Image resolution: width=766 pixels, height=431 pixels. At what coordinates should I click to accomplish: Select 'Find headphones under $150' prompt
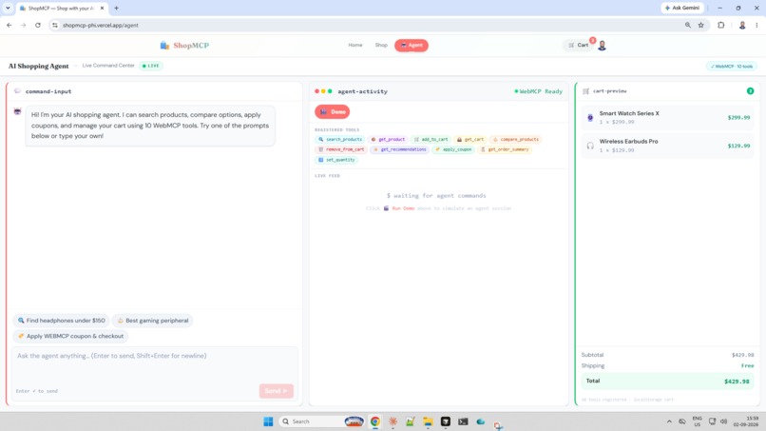tap(62, 321)
